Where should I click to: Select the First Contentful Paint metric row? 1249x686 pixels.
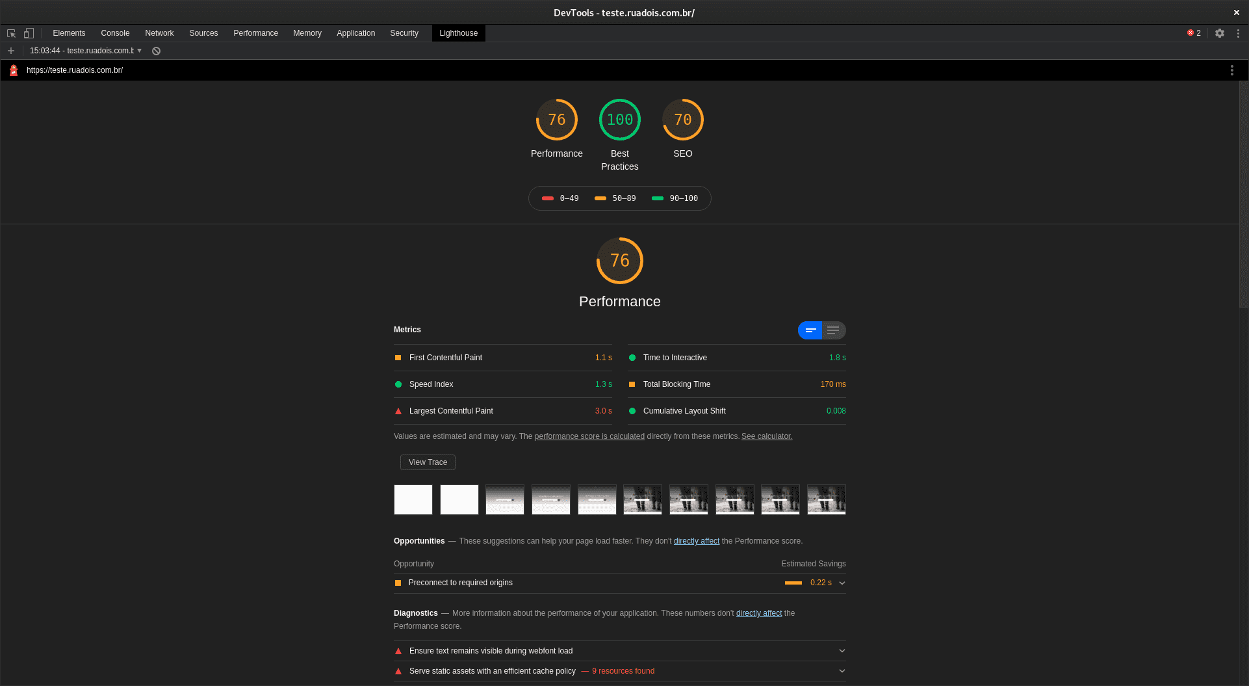pyautogui.click(x=503, y=358)
